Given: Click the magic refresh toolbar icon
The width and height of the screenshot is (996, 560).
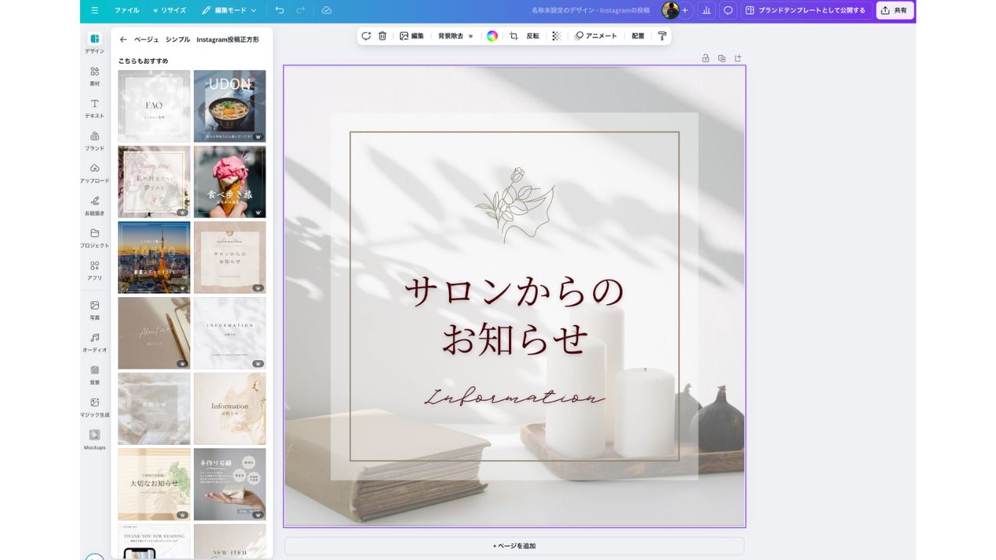Looking at the screenshot, I should (x=366, y=36).
